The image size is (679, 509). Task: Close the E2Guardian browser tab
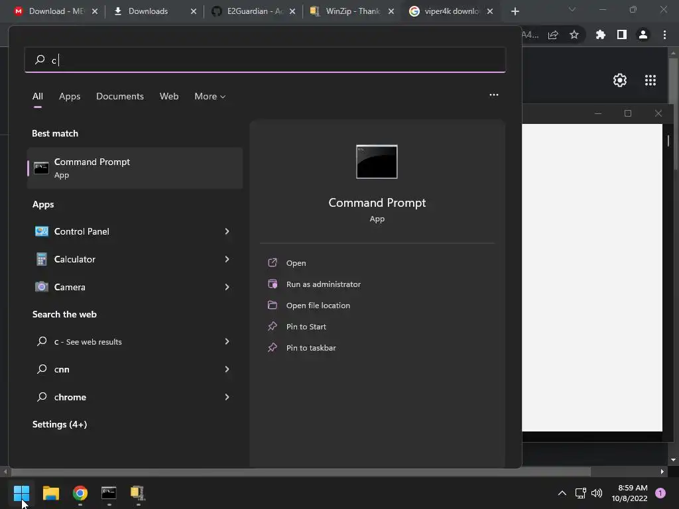(x=292, y=11)
